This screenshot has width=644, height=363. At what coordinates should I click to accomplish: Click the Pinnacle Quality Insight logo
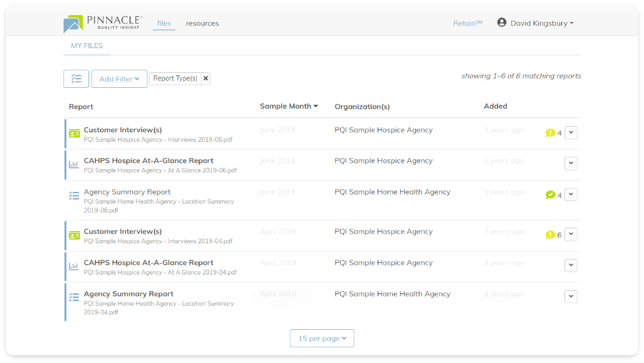(x=103, y=23)
